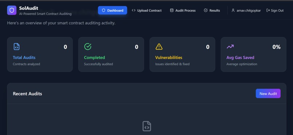
Task: Click the Avg Gas Saved trend icon
Action: coord(230,47)
